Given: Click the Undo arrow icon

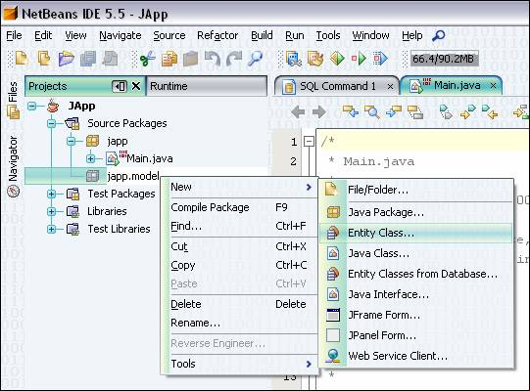Looking at the screenshot, I should tap(213, 59).
